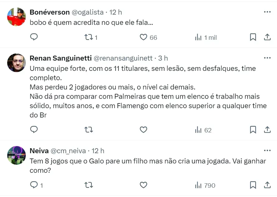Viewport: 277px width, 197px height.
Task: Open more options on Neiva's tweet
Action: (267, 150)
